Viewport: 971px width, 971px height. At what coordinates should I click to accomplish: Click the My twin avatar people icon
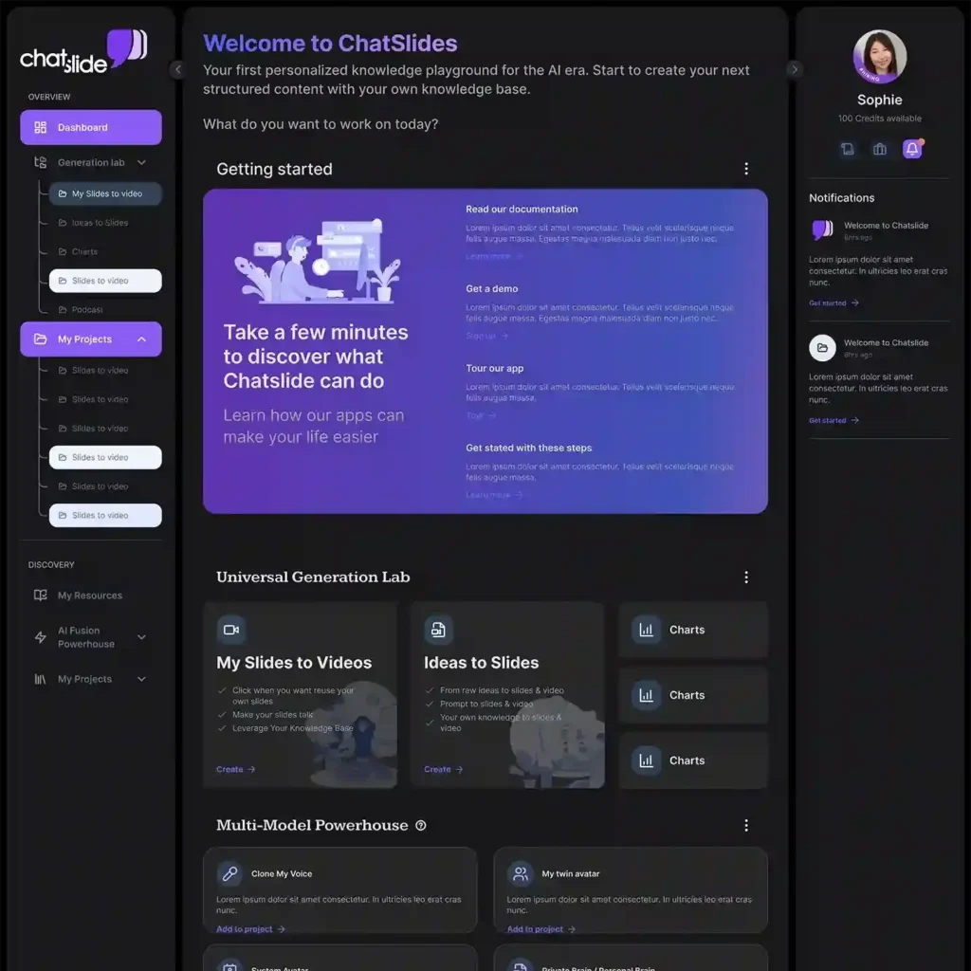(x=521, y=873)
